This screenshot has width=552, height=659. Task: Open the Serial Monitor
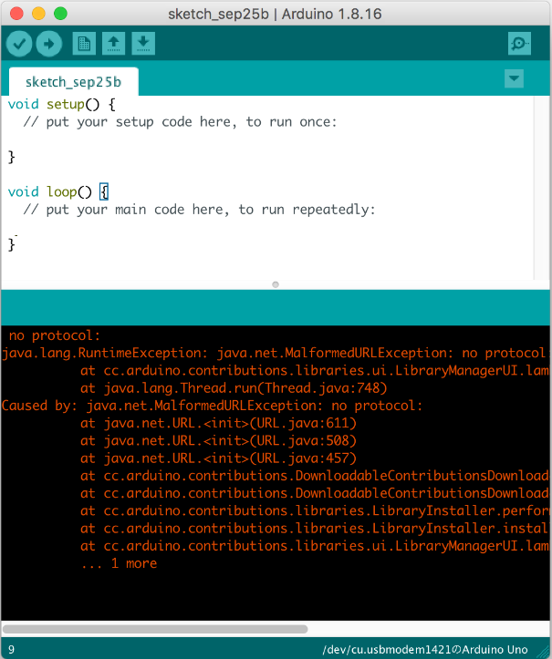[x=519, y=44]
